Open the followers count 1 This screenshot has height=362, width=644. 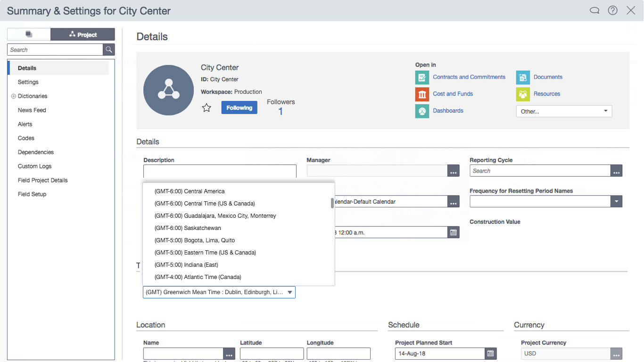[281, 112]
